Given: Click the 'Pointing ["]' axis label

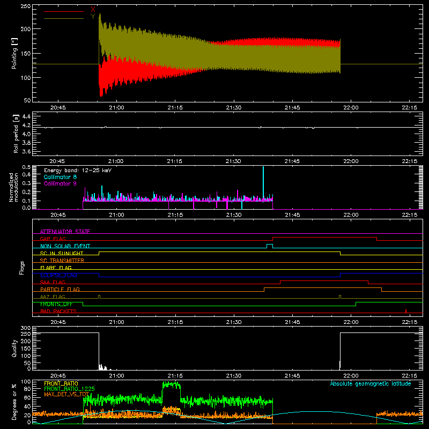Looking at the screenshot, I should [14, 53].
